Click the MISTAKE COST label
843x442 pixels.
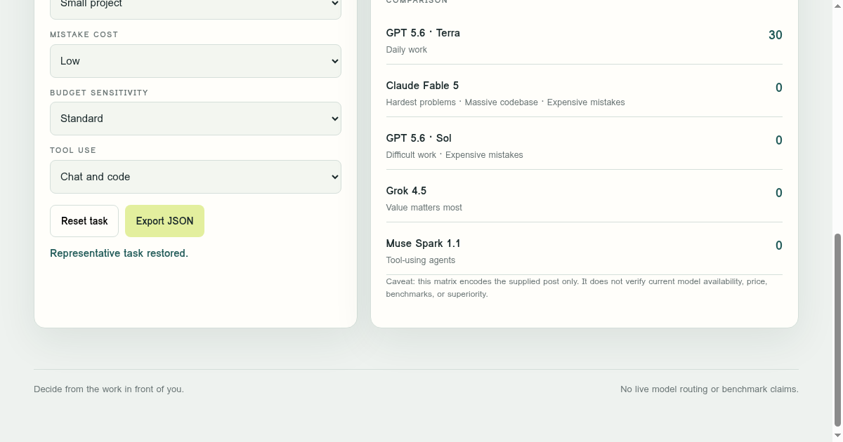(84, 34)
